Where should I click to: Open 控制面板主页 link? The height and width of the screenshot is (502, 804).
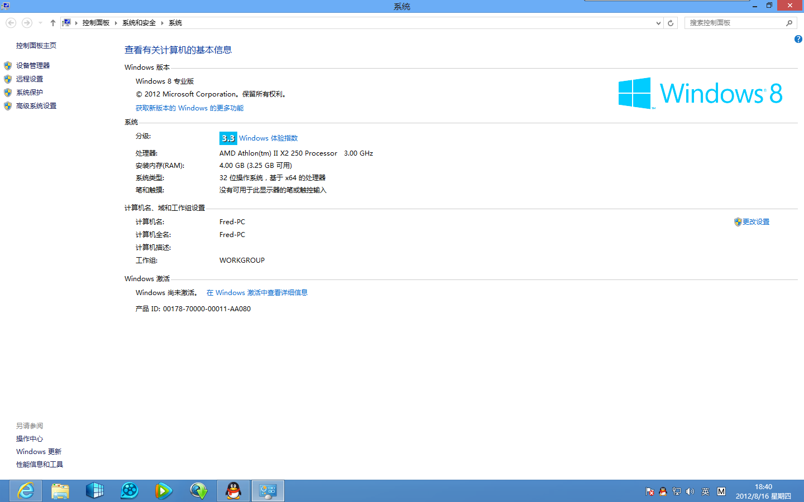[x=36, y=46]
